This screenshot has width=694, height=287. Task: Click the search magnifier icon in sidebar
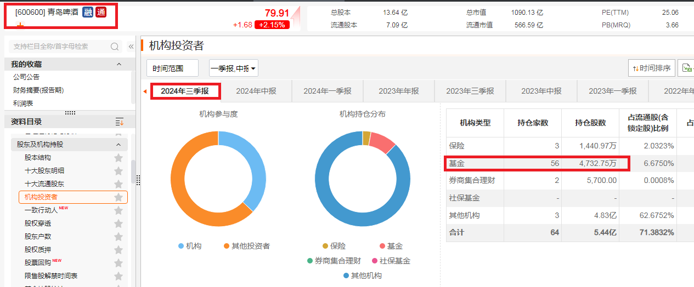click(115, 47)
